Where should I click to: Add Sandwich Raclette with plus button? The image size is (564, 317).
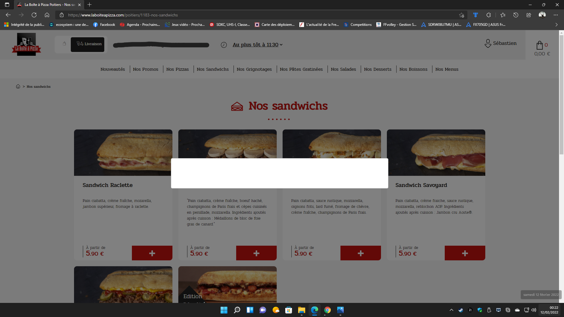click(x=152, y=253)
